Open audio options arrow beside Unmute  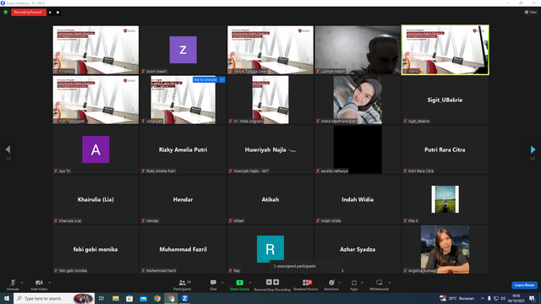tap(22, 283)
